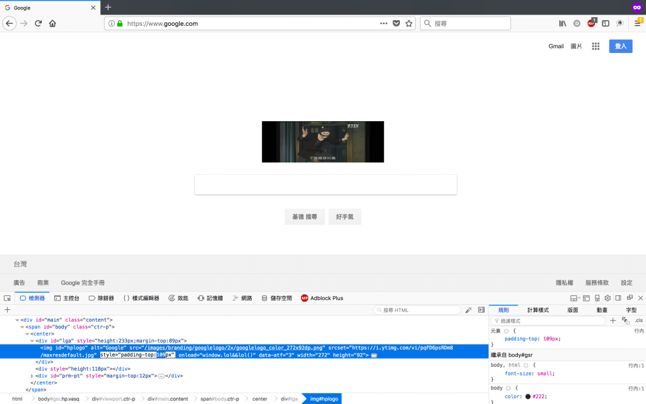Screen dimensions: 646x404
Task: Open the Library icon in toolbar
Action: pyautogui.click(x=562, y=23)
